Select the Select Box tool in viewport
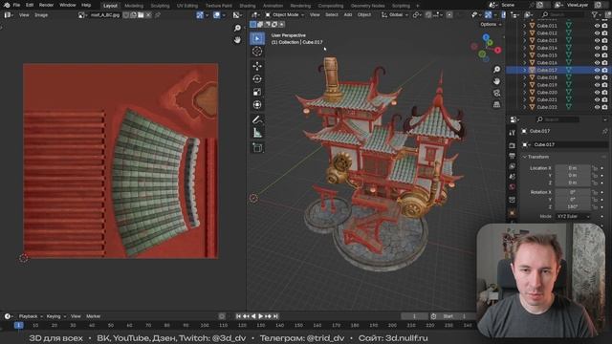This screenshot has height=344, width=612. pos(257,38)
